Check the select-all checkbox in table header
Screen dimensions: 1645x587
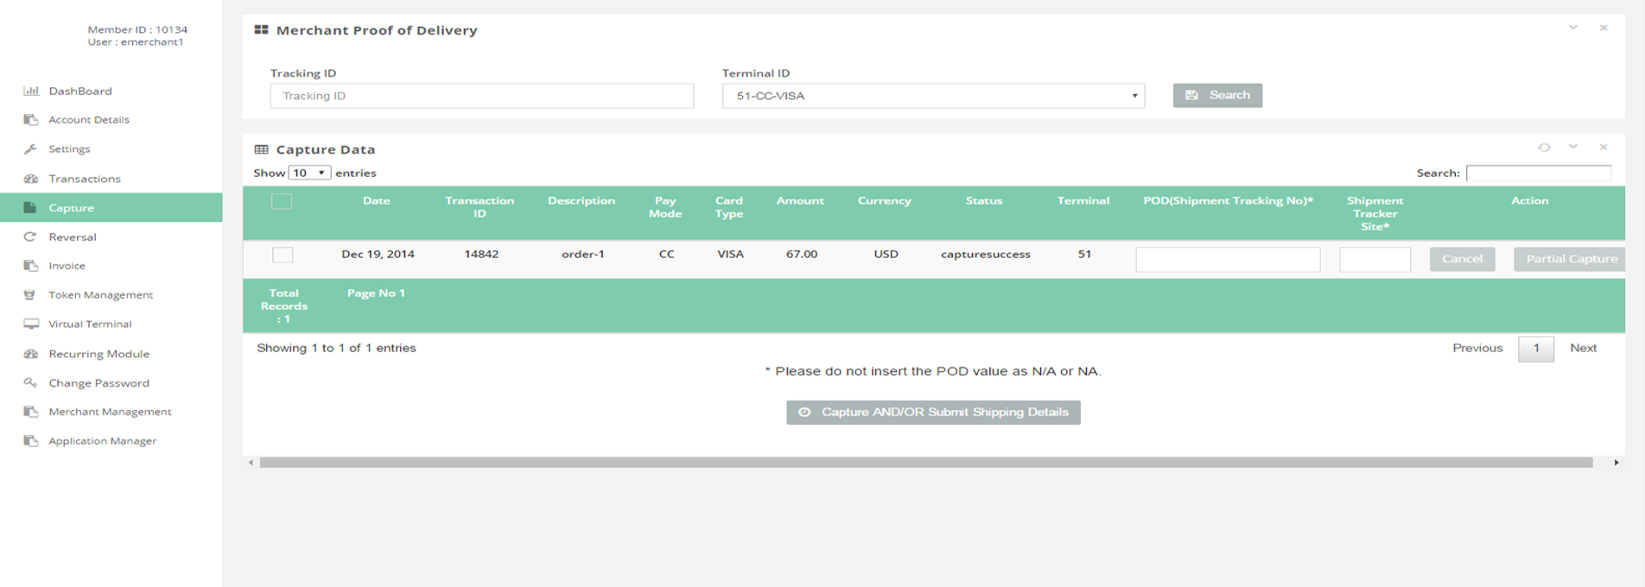tap(282, 202)
